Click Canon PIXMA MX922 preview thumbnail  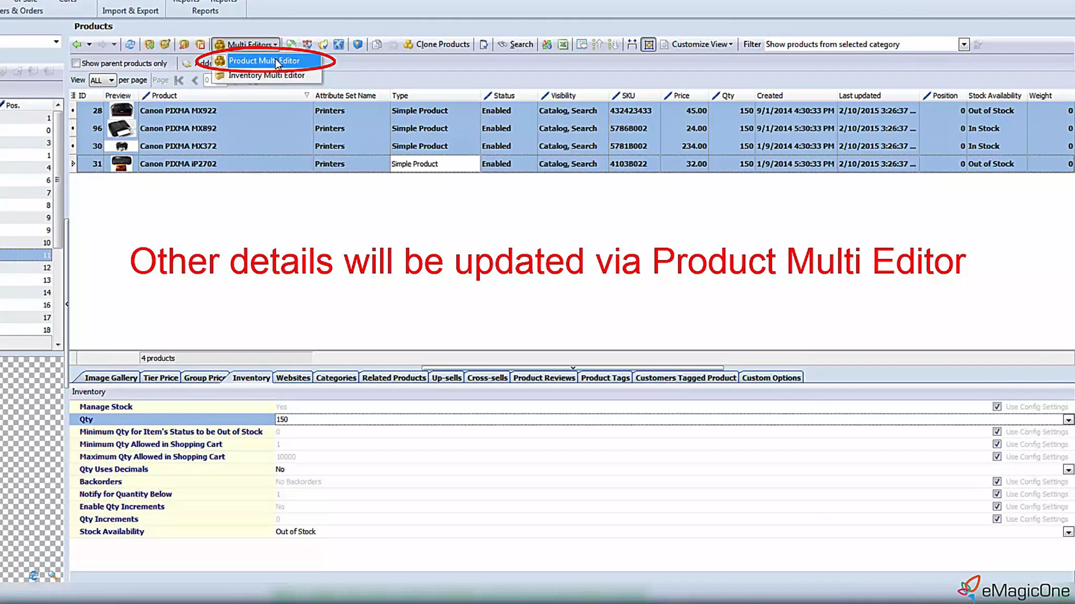pyautogui.click(x=121, y=111)
